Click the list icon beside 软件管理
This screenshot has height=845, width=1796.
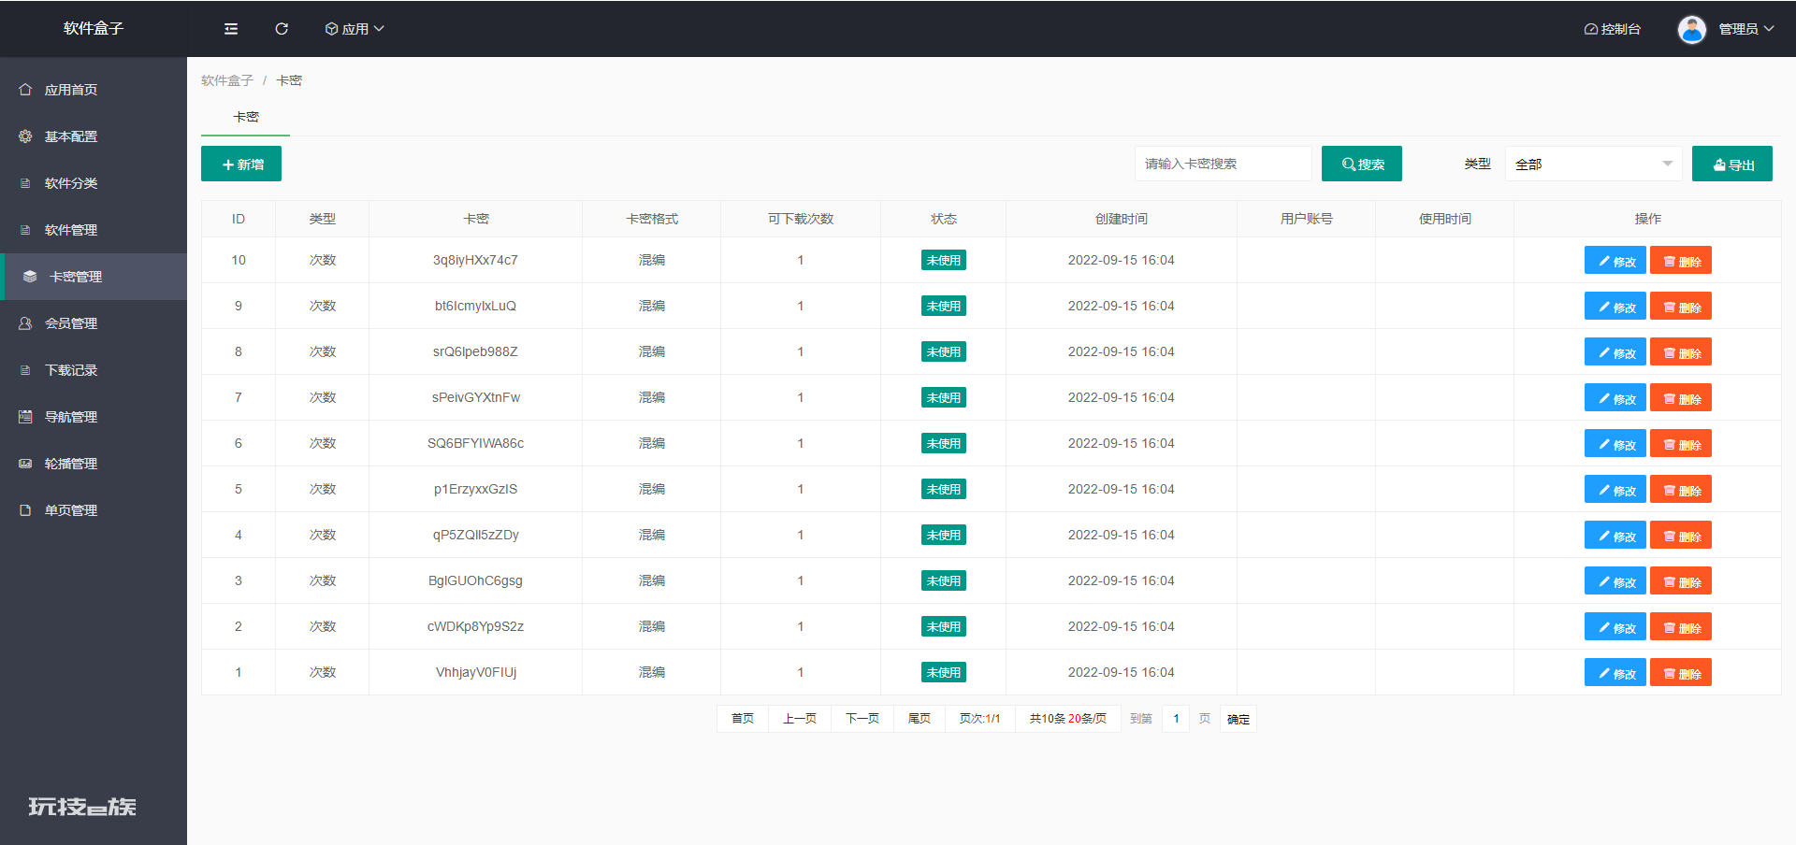(25, 230)
